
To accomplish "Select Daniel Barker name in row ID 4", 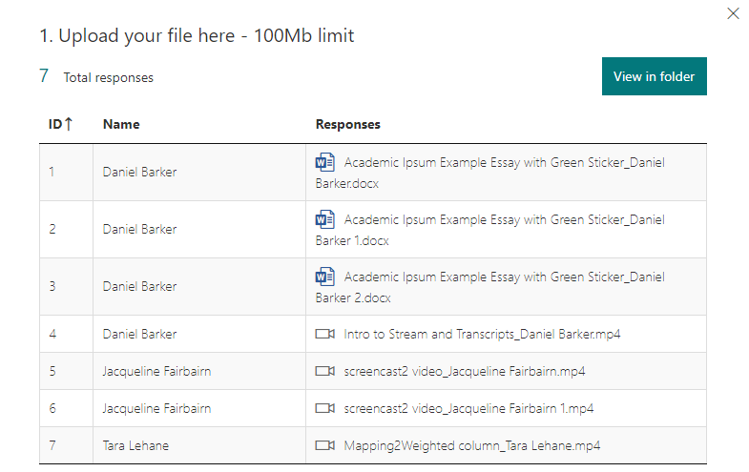I will click(x=139, y=334).
